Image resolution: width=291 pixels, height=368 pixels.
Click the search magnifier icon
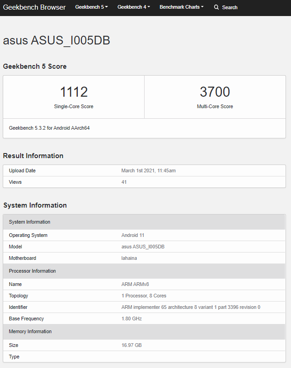coord(216,7)
